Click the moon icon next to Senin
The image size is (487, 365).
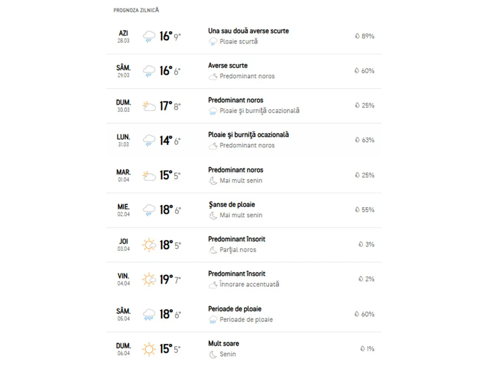[213, 354]
